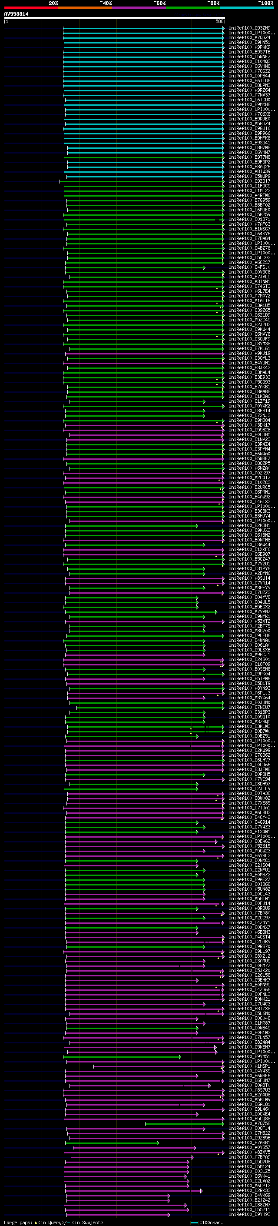
Task: Select the UniRef100_B9SD41 label
Action: tap(249, 143)
